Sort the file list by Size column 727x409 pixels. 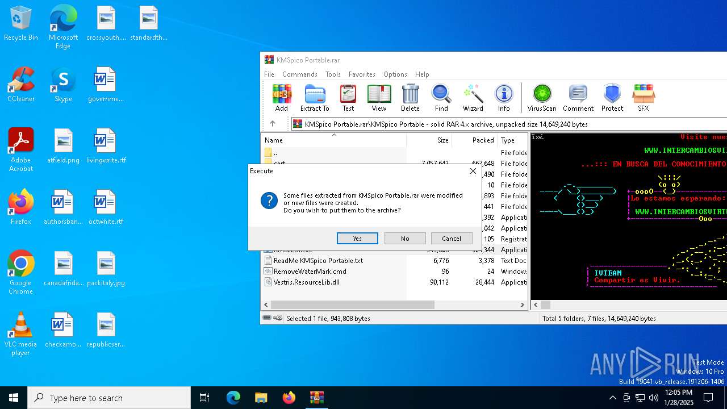[x=429, y=140]
